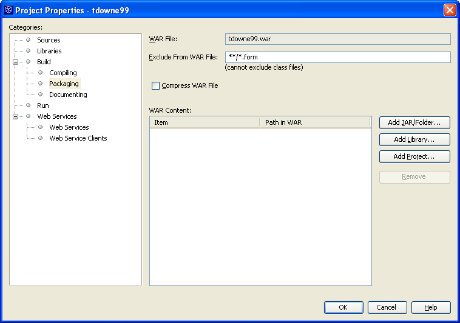The width and height of the screenshot is (460, 323).
Task: Click the Add Library button
Action: click(x=414, y=139)
